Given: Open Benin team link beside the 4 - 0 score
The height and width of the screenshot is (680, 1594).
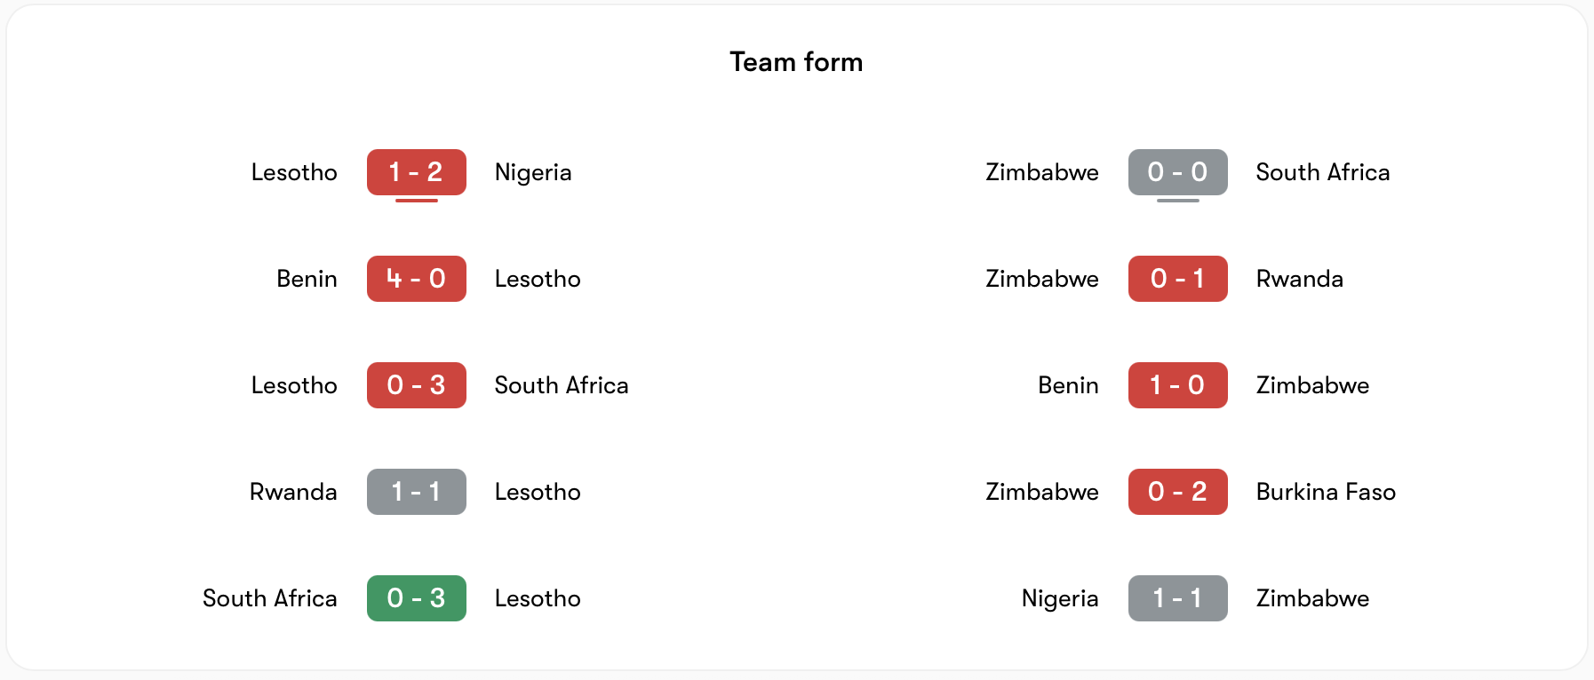Looking at the screenshot, I should pos(307,279).
